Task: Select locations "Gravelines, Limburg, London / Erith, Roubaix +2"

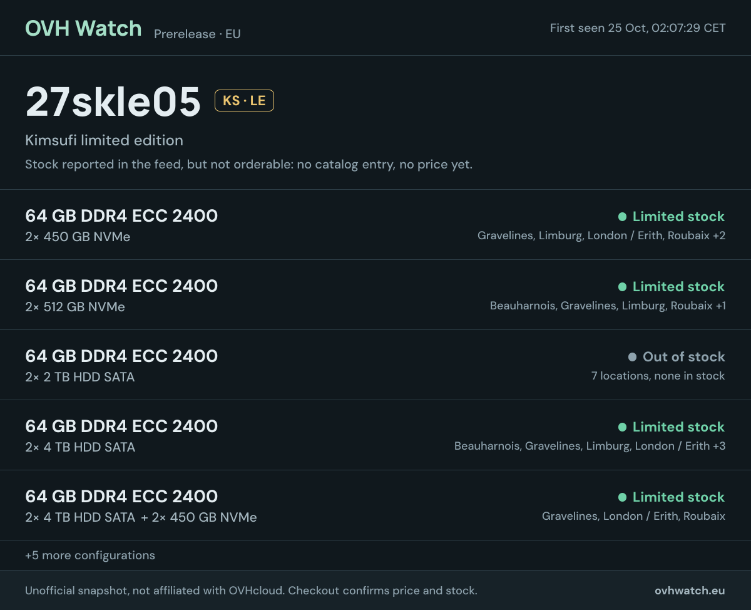Action: 601,235
